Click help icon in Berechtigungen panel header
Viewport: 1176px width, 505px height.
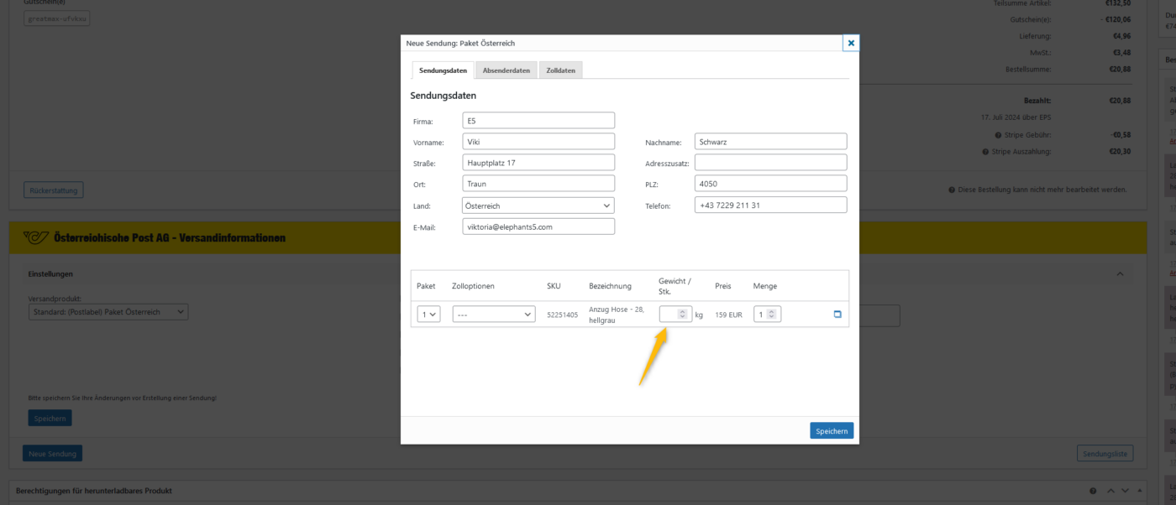coord(1093,491)
